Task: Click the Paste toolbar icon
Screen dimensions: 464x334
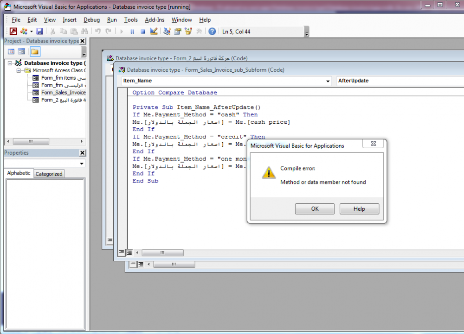Action: (x=74, y=32)
